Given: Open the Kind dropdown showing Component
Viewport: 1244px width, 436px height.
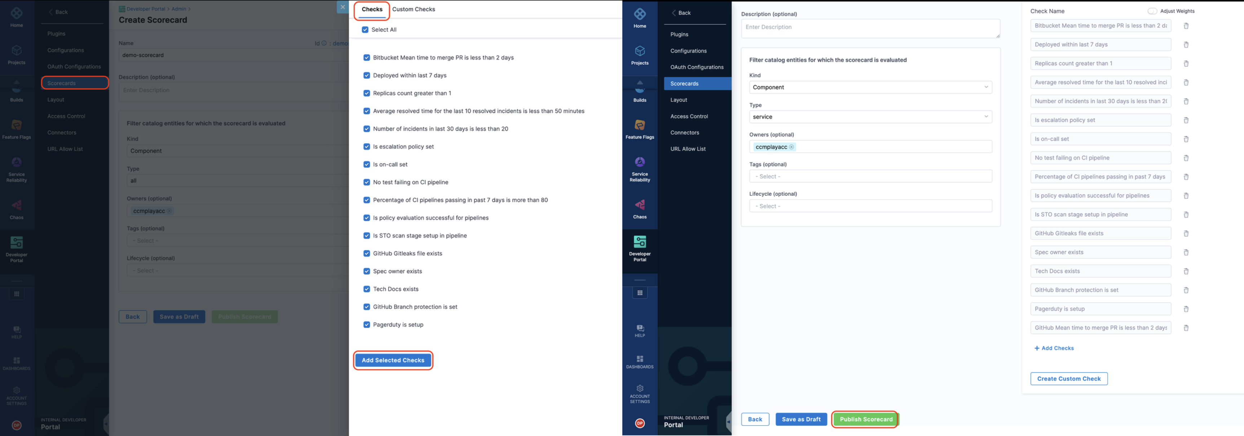Looking at the screenshot, I should tap(870, 87).
